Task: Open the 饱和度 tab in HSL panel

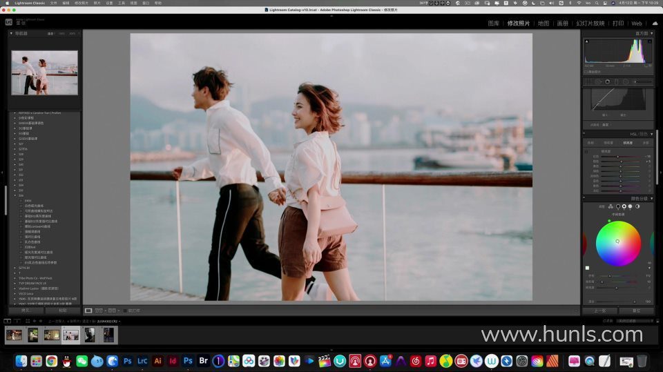Action: [608, 143]
